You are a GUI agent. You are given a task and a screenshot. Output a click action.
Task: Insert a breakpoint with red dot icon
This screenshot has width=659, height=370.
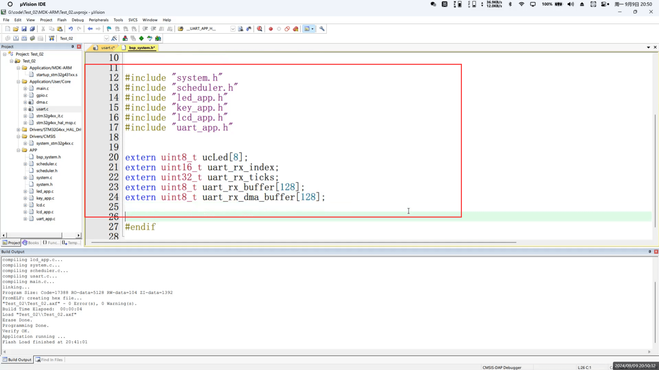(270, 29)
